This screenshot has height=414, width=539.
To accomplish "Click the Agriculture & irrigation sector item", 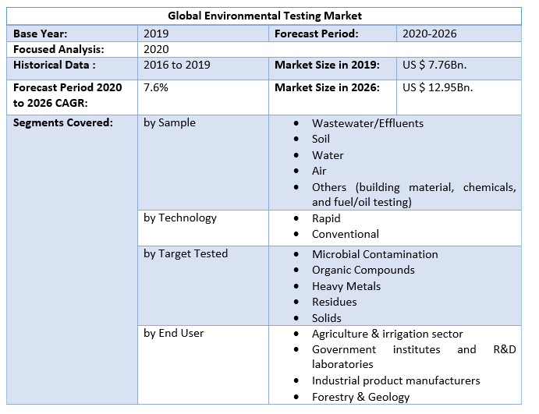I will [x=387, y=334].
